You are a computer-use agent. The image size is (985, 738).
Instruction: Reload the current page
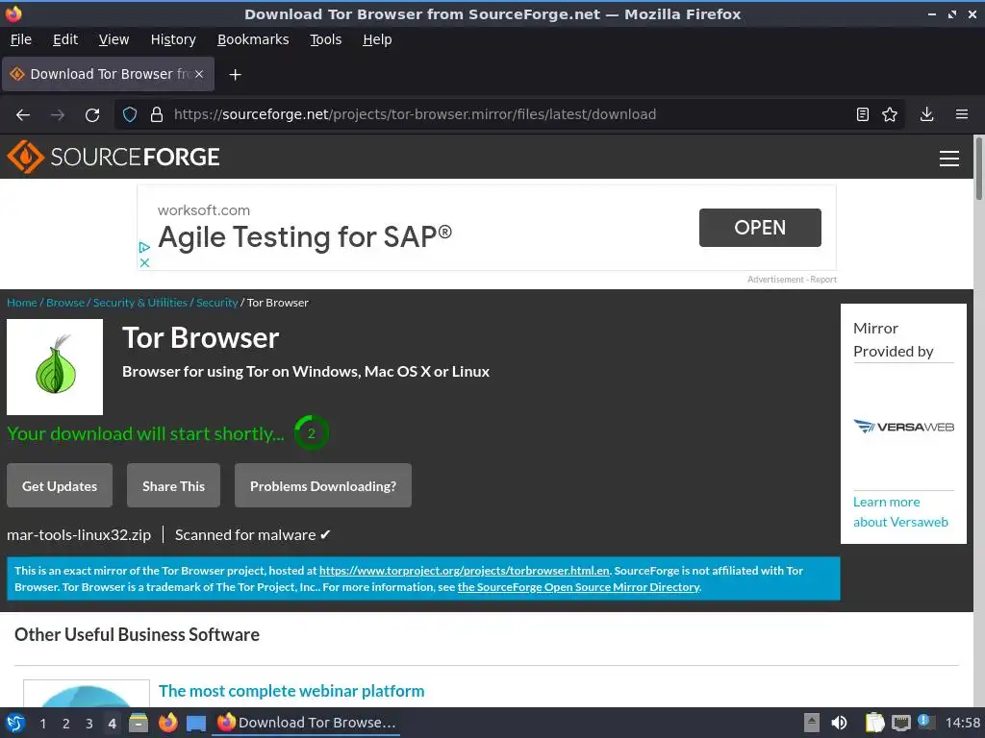[92, 114]
